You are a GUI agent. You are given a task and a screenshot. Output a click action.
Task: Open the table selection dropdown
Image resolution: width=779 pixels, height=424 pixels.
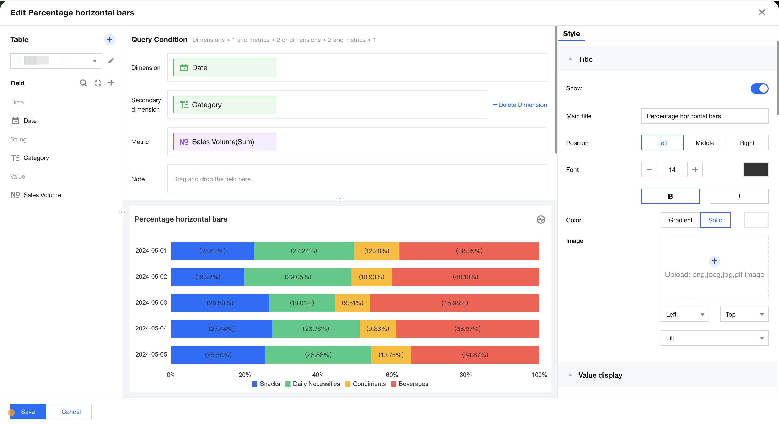coord(56,61)
